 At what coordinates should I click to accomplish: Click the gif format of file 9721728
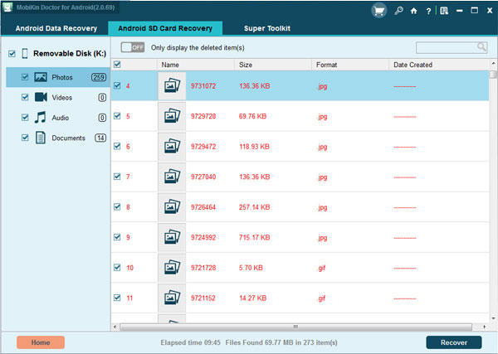coord(322,268)
